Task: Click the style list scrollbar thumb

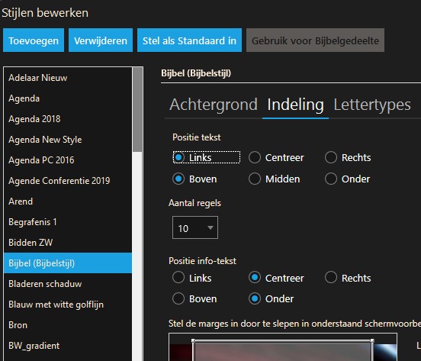Action: click(x=137, y=110)
